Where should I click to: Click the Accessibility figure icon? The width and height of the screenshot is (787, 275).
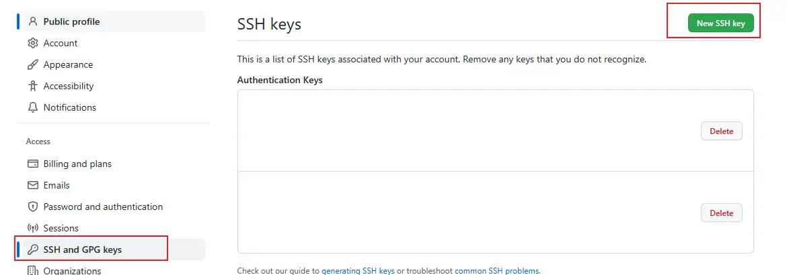33,86
